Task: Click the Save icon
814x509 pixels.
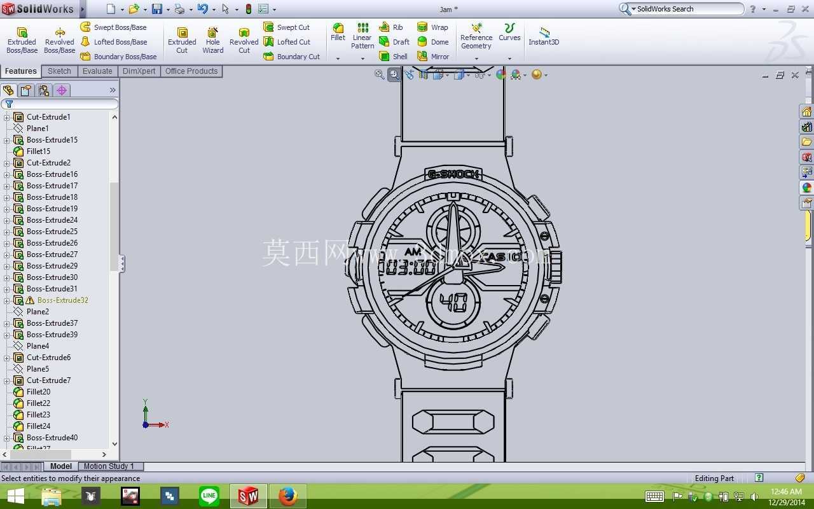Action: (x=156, y=9)
